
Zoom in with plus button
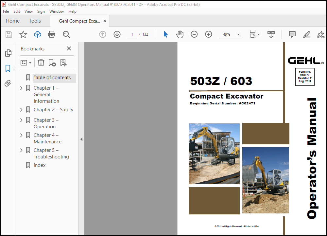[x=209, y=34]
